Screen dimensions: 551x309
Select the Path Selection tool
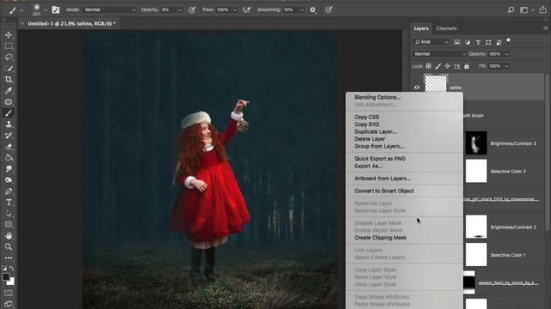[9, 214]
